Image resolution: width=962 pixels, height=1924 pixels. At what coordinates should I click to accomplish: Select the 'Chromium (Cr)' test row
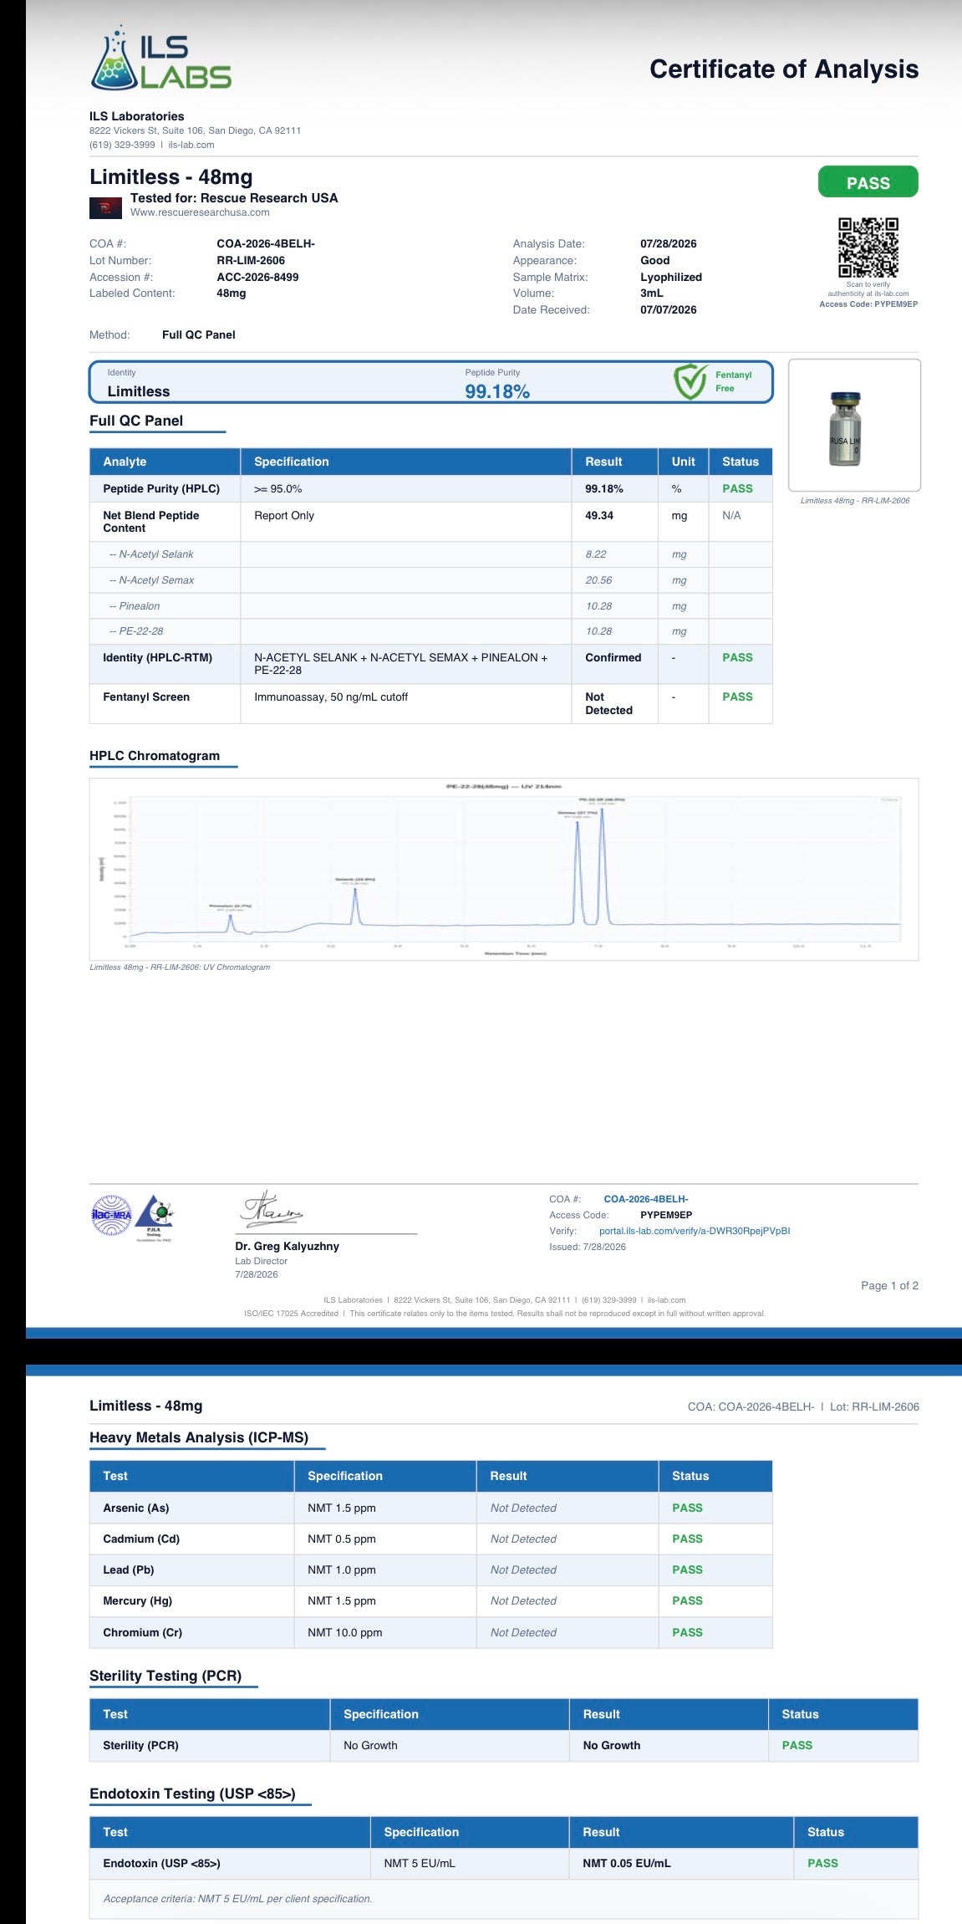[x=430, y=1632]
